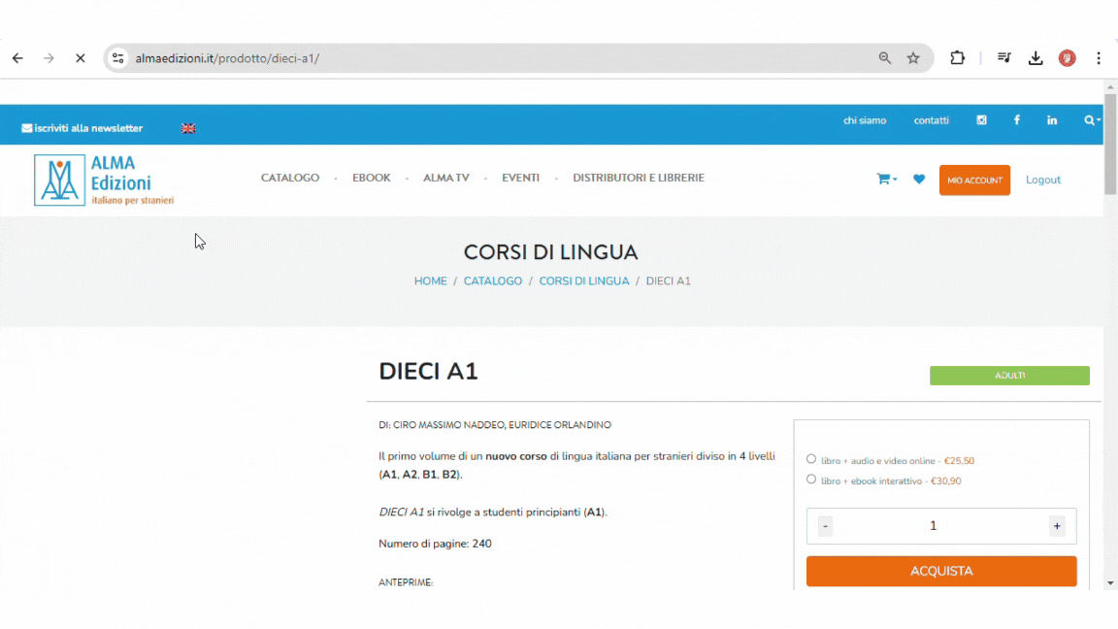The image size is (1118, 629).
Task: Stop loading the page
Action: [x=80, y=58]
